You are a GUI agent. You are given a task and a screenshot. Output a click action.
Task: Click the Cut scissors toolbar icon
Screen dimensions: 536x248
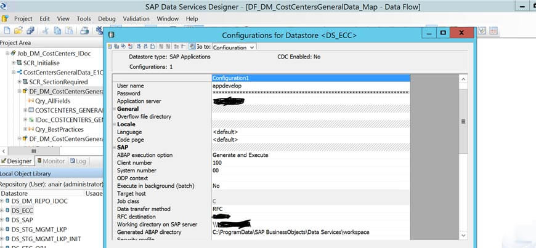46,31
